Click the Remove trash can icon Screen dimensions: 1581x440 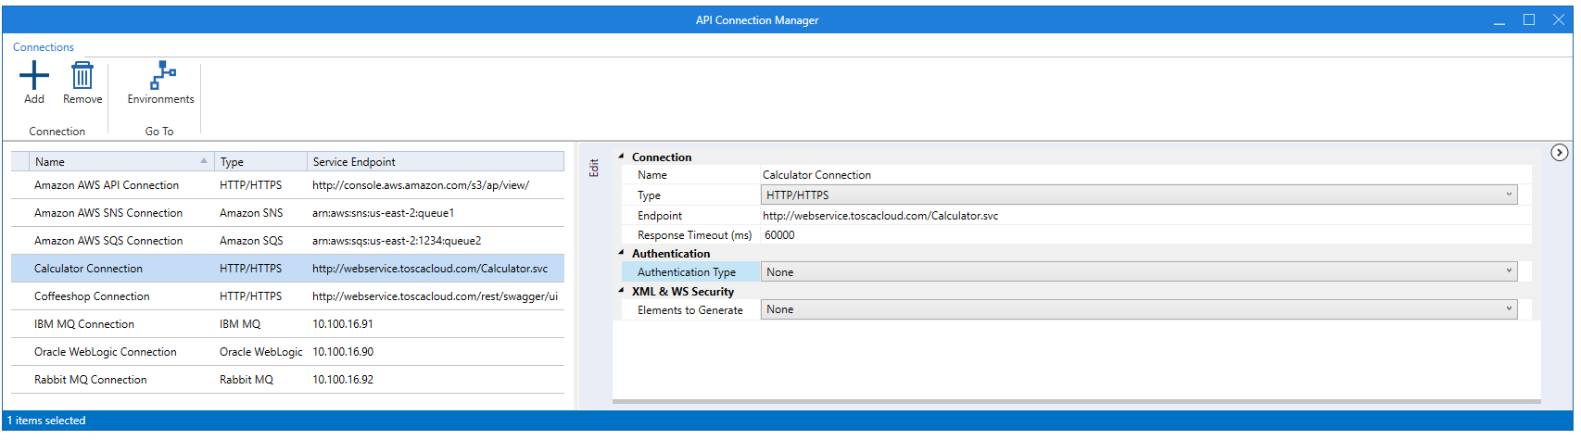coord(82,76)
